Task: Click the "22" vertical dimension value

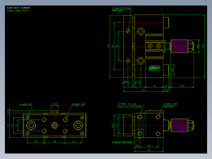Action: point(17,125)
